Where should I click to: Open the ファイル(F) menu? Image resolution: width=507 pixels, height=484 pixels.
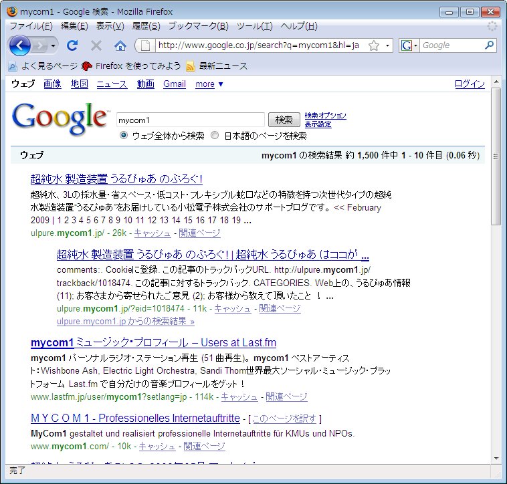31,26
